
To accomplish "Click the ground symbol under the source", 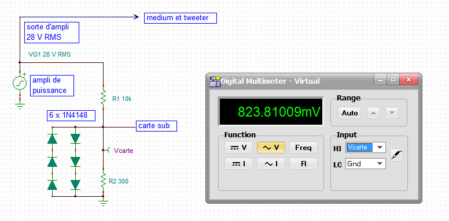I will [20, 106].
